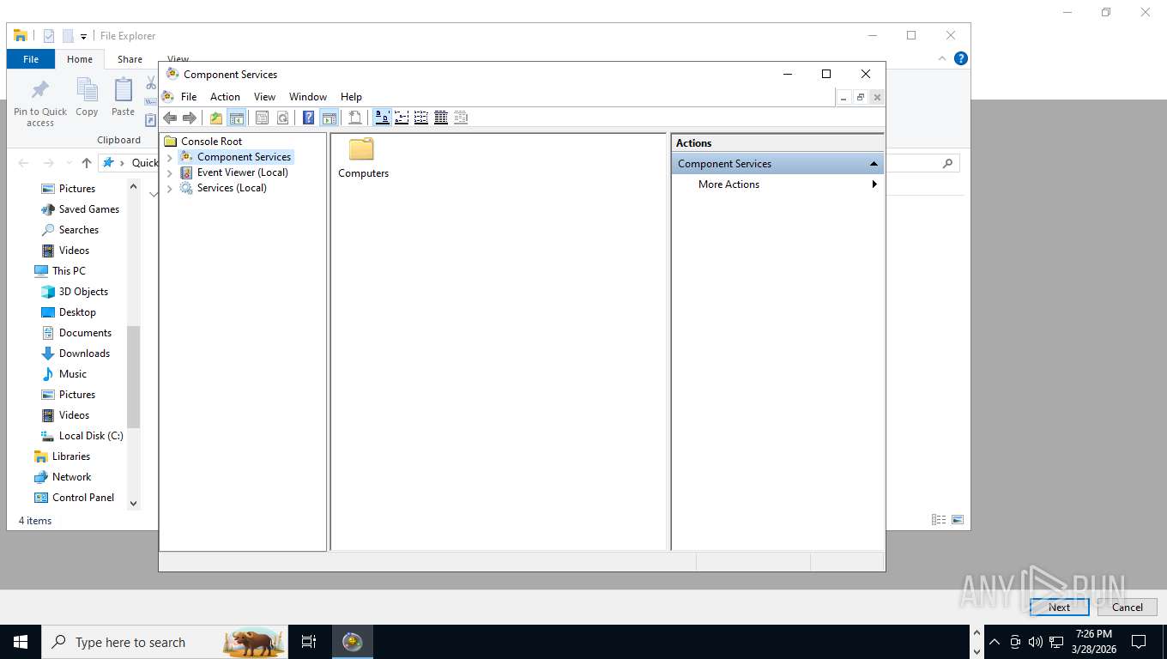Expand the Event Viewer (Local) node
This screenshot has width=1167, height=659.
coord(170,173)
